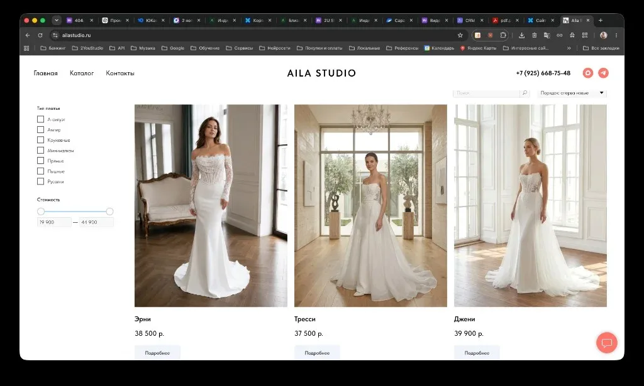Viewport: 644px width, 386px height.
Task: Reload the page
Action: [x=40, y=35]
